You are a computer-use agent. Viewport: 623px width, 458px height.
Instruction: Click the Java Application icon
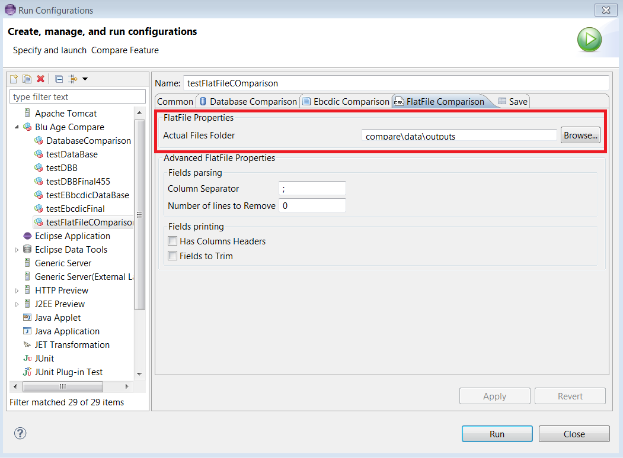pyautogui.click(x=27, y=331)
